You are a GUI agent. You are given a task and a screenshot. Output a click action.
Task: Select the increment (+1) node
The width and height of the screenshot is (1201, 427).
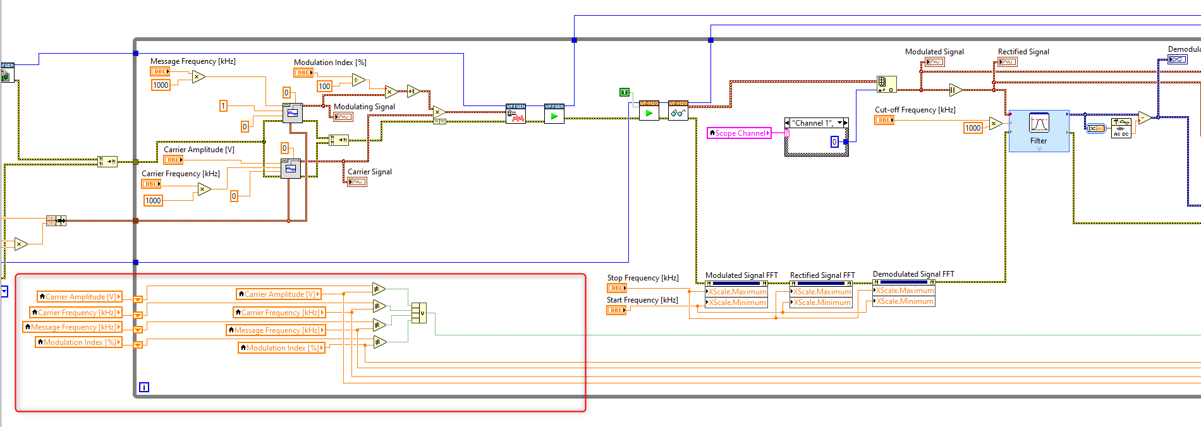(413, 91)
